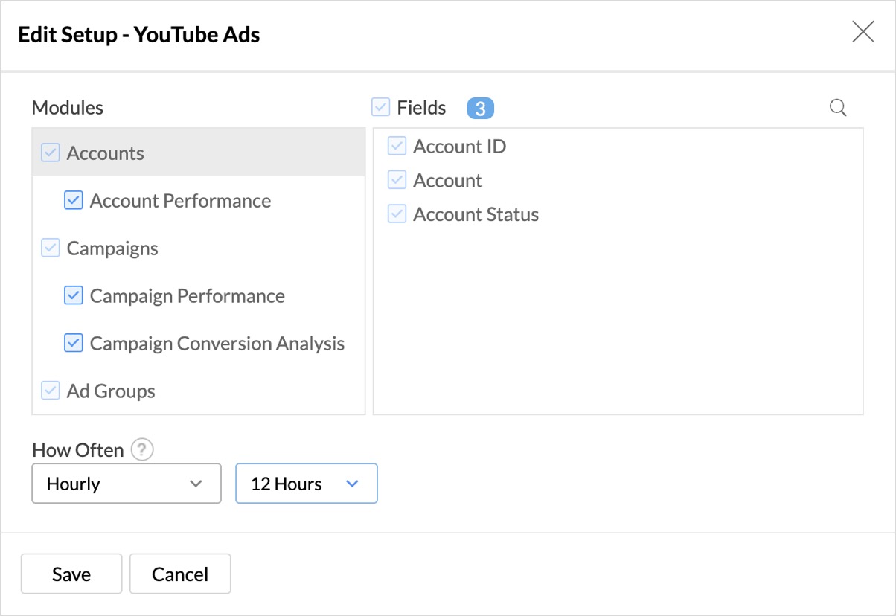This screenshot has width=896, height=616.
Task: Uncheck Campaign Conversion Analysis checkbox
Action: point(73,343)
